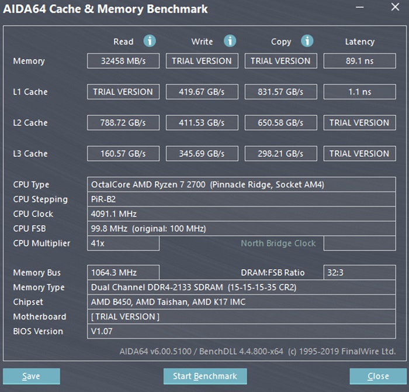The height and width of the screenshot is (392, 409).
Task: Click the Chipset label
Action: 28,302
